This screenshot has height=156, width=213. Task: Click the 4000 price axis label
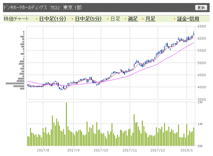coord(201,87)
